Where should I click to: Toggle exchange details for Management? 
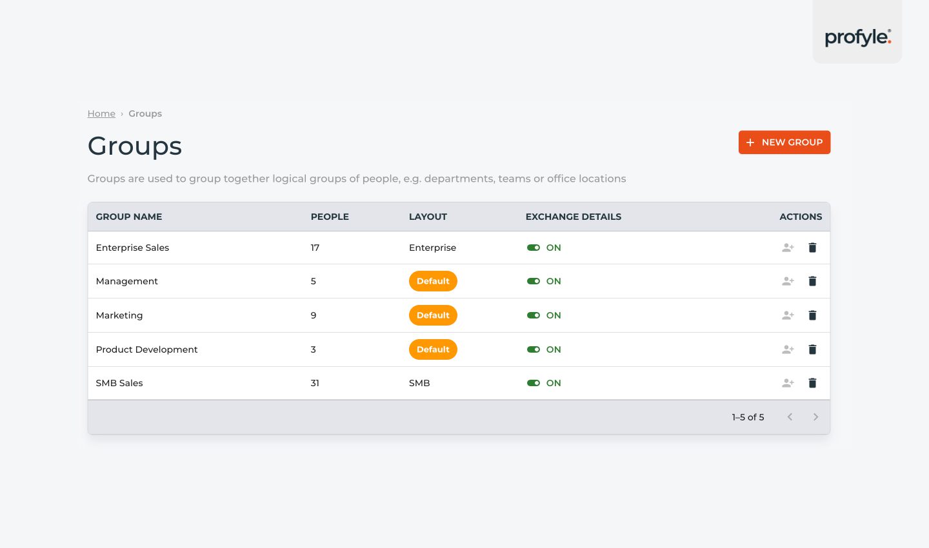[x=534, y=281]
